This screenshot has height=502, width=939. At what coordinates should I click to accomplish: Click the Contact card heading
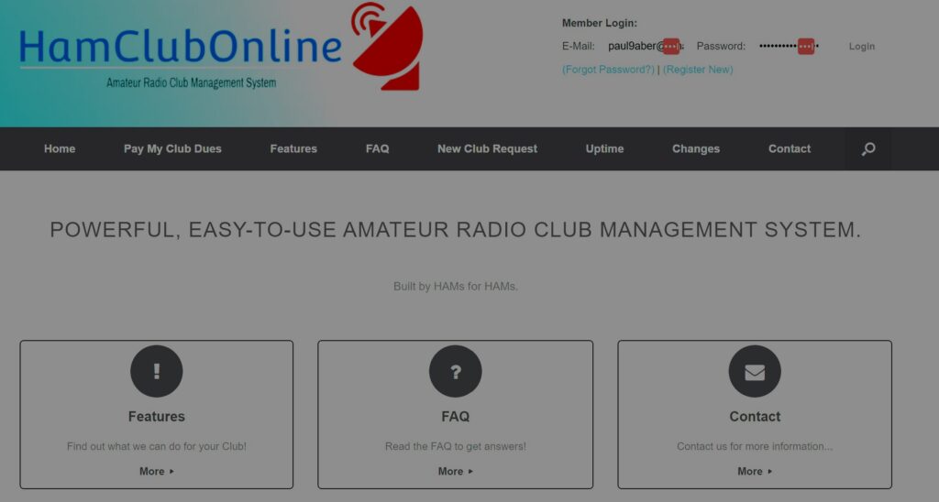(x=755, y=417)
